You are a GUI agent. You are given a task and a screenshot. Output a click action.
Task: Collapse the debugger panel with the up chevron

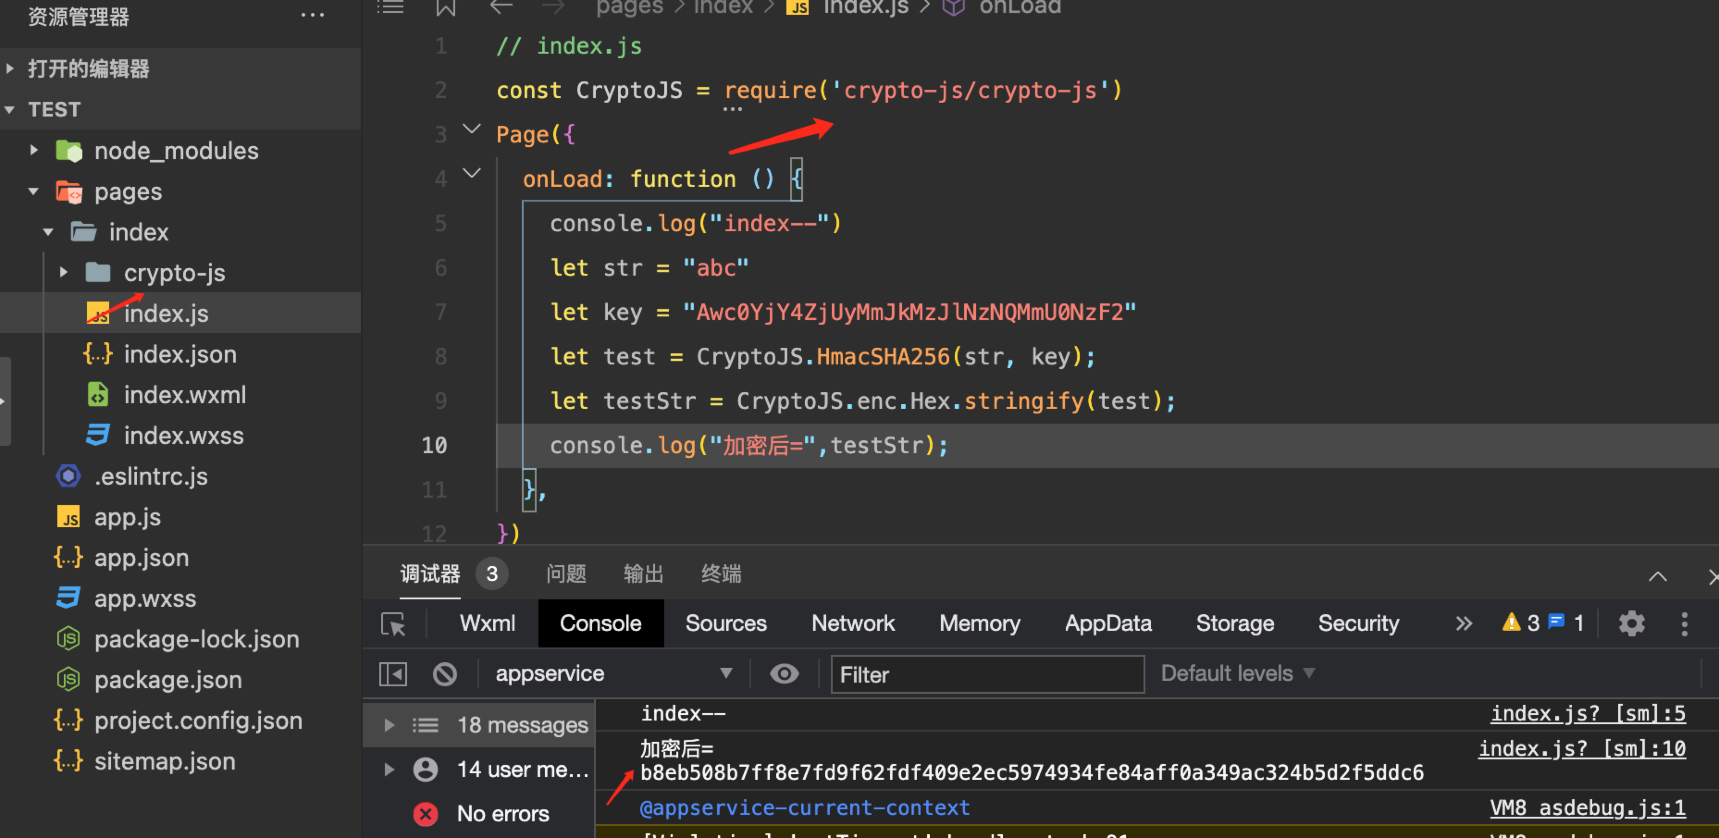pos(1657,576)
